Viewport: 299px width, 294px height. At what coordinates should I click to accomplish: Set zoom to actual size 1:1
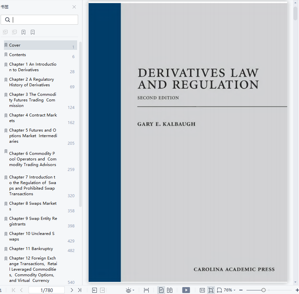point(202,290)
